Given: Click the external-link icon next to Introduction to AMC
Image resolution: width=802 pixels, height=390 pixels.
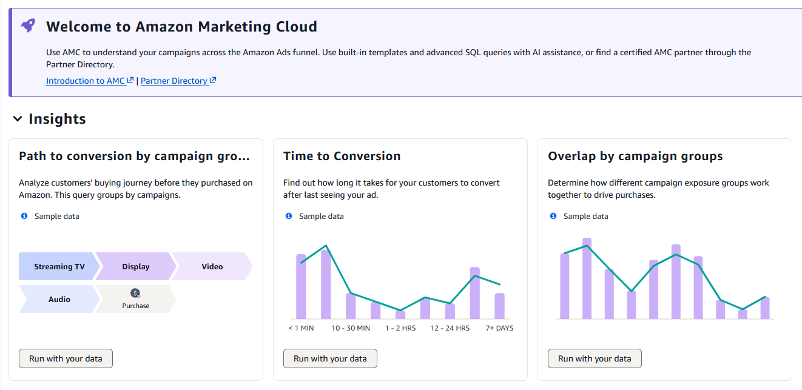Looking at the screenshot, I should click(x=130, y=80).
